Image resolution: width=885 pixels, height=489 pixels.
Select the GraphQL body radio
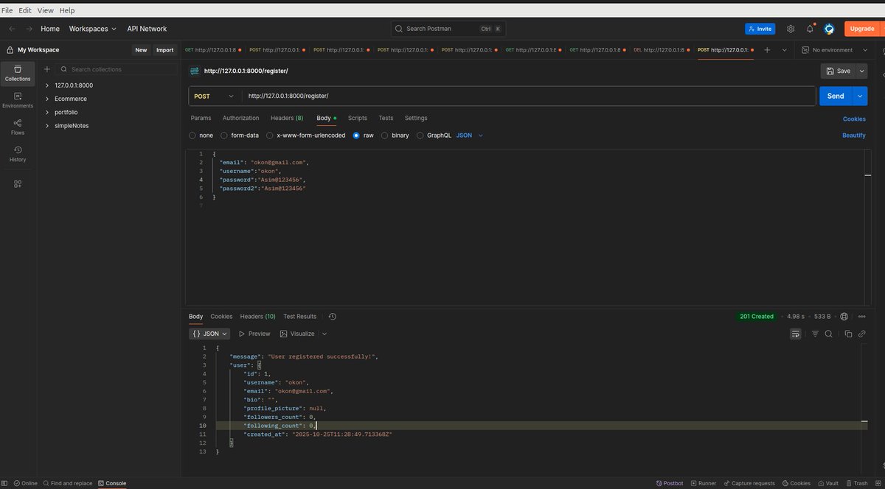click(420, 136)
